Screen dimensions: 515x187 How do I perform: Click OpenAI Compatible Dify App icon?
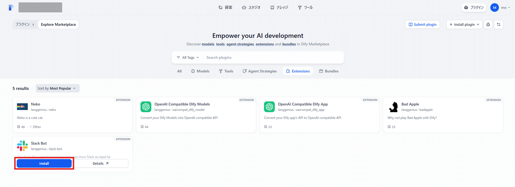click(x=270, y=107)
